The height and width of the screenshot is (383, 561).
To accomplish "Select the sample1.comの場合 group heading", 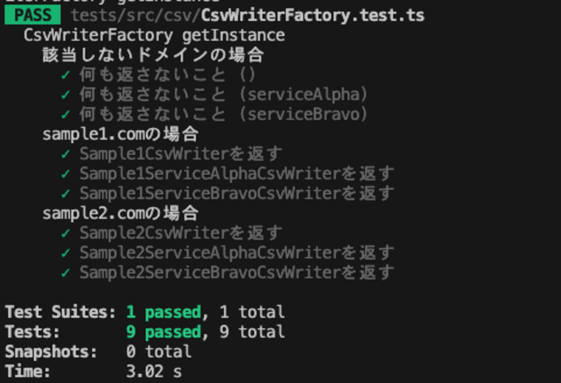I will 120,134.
